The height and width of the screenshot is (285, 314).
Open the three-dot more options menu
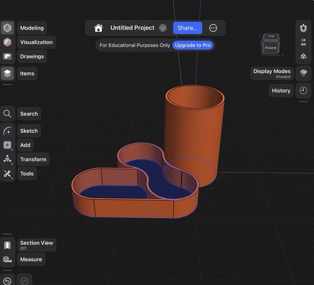[x=213, y=28]
